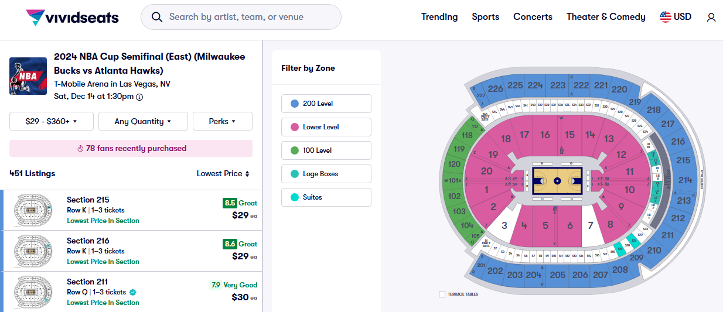Viewport: 723px width, 312px height.
Task: Open the $29 - $360+ price dropdown
Action: point(52,121)
